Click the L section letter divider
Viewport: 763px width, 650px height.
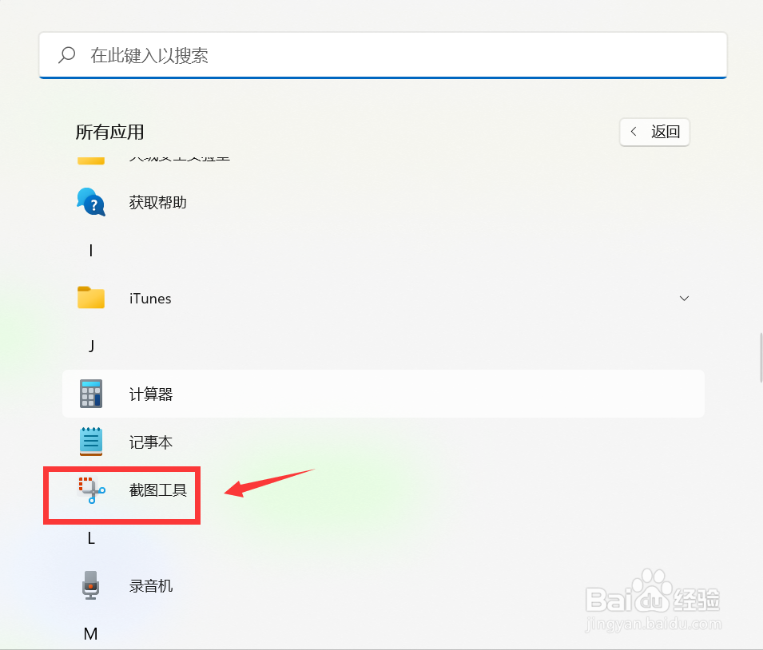90,538
